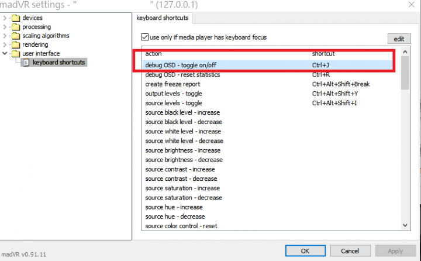Expand the processing tree node
This screenshot has height=261, width=421.
coord(5,27)
